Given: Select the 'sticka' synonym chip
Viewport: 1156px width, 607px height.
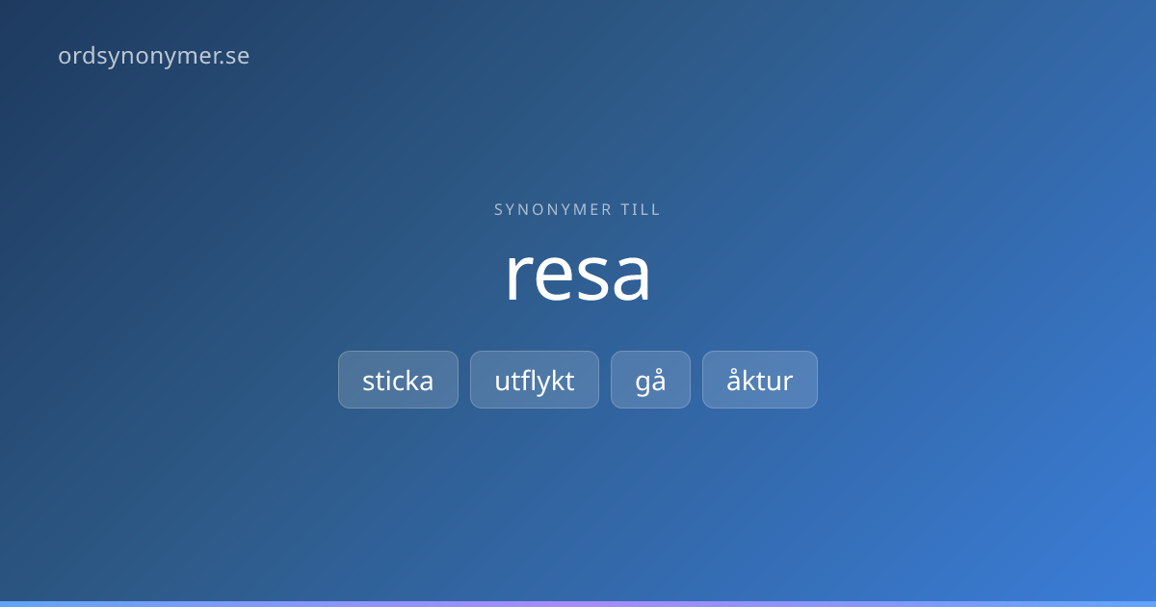Looking at the screenshot, I should coord(398,380).
